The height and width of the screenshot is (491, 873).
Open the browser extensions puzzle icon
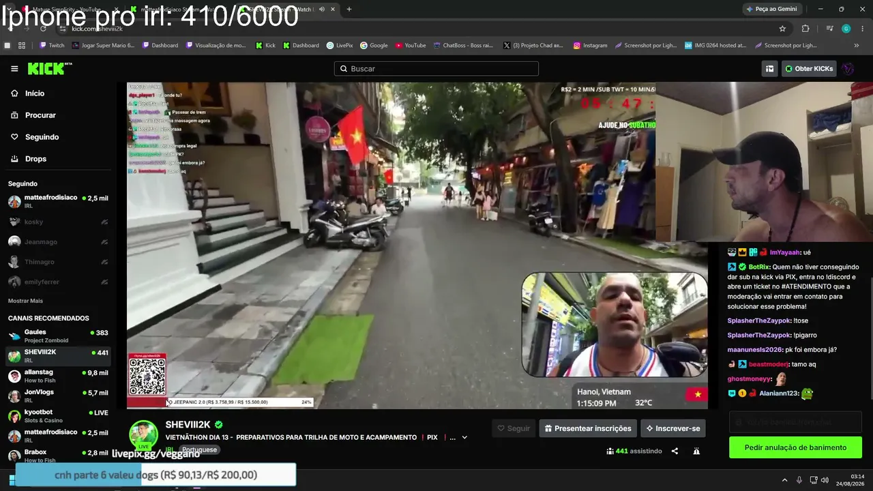click(x=805, y=29)
